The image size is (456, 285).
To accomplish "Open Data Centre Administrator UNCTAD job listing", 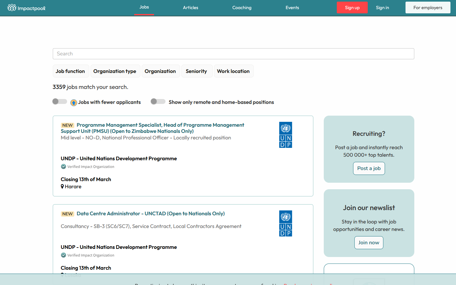I will (x=151, y=214).
